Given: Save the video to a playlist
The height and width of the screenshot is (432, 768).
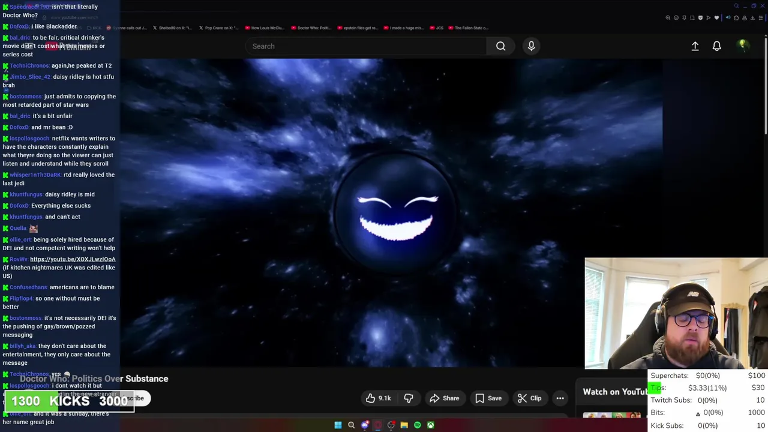Looking at the screenshot, I should tap(488, 398).
